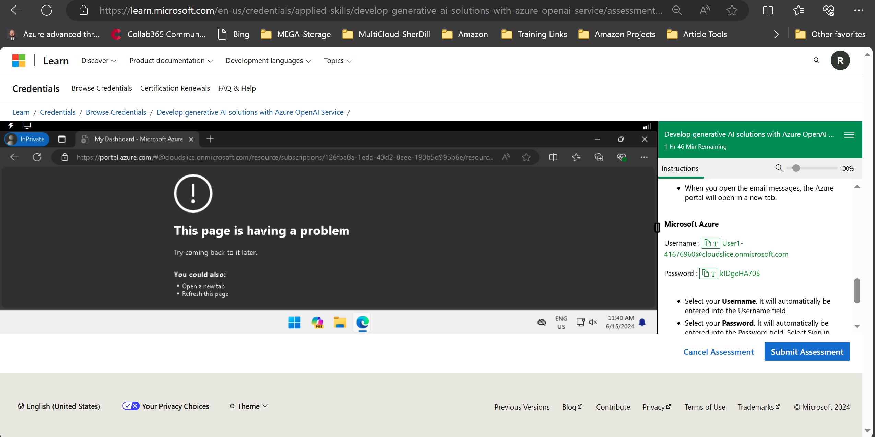This screenshot has height=437, width=875.
Task: Click the instructions panel scrollbar thumb
Action: point(857,291)
